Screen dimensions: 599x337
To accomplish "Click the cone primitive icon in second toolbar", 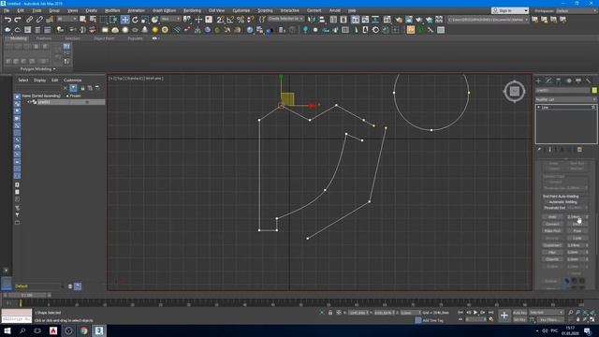I will tap(145, 30).
